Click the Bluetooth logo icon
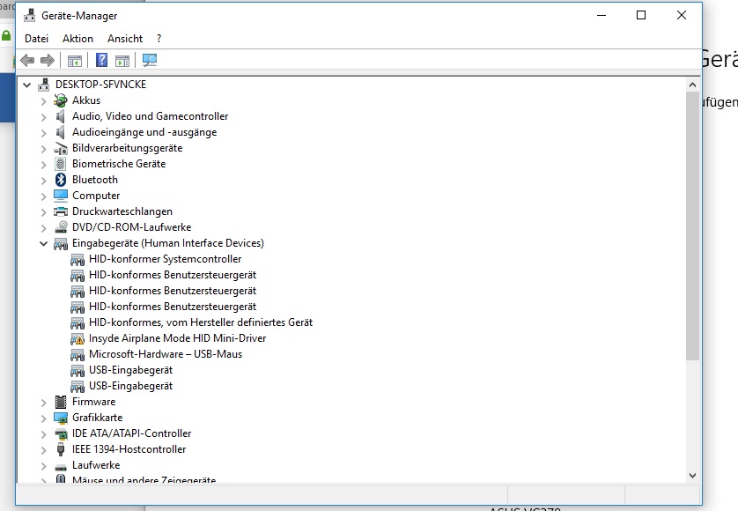 [x=60, y=180]
